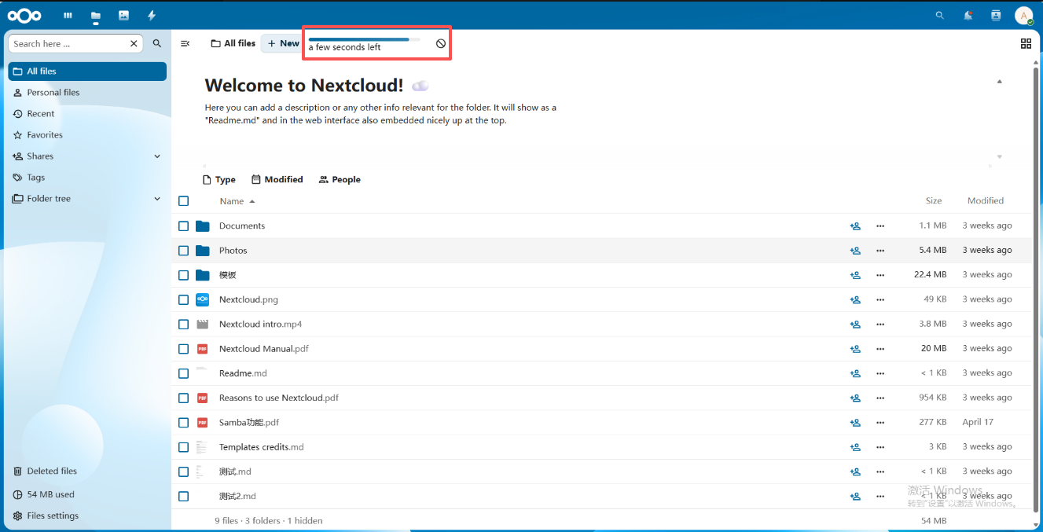Sort by Name column header
Screen dimensions: 1043x532
click(237, 201)
